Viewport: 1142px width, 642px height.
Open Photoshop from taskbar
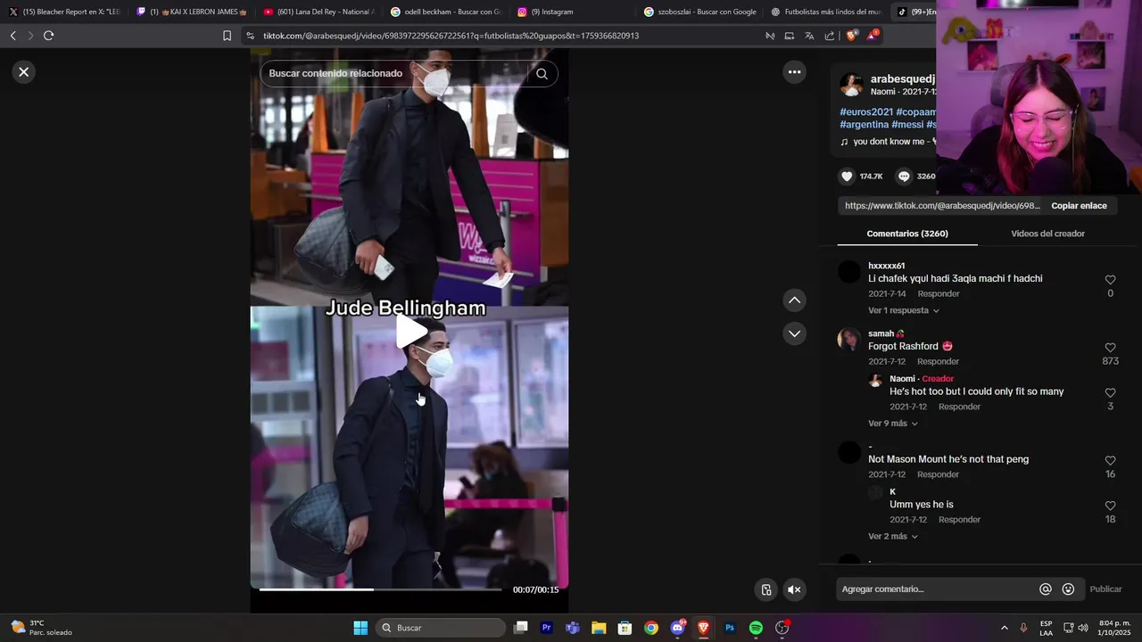tap(730, 628)
